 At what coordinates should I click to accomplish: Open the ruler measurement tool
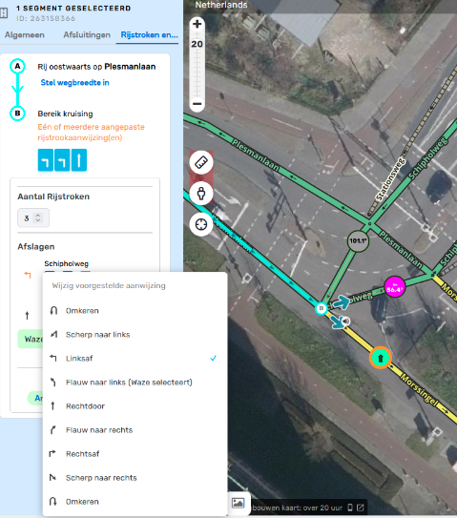[x=201, y=162]
